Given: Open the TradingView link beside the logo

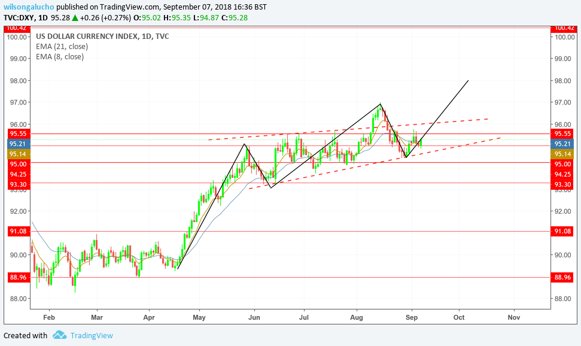Looking at the screenshot, I should (x=92, y=336).
